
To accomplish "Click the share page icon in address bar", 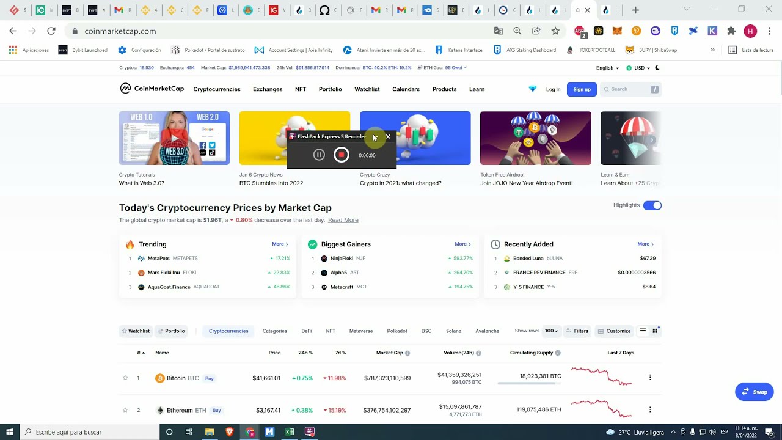I will 536,31.
